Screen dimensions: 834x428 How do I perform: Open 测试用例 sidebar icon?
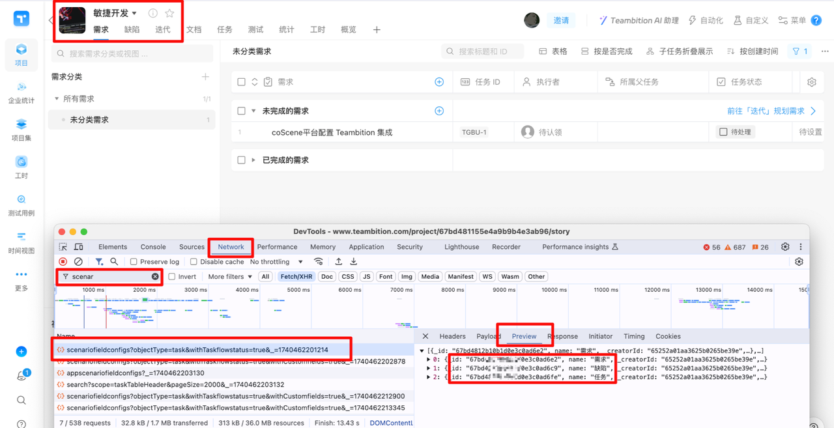[22, 205]
